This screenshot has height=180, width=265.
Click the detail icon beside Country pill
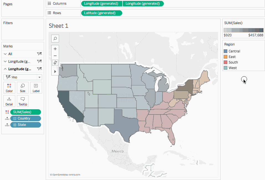7,118
